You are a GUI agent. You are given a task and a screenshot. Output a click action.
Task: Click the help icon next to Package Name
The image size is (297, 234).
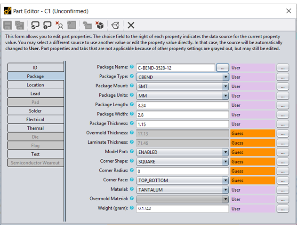132,67
